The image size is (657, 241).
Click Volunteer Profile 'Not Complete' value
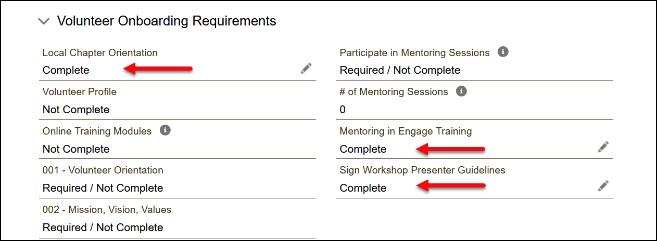coord(76,110)
